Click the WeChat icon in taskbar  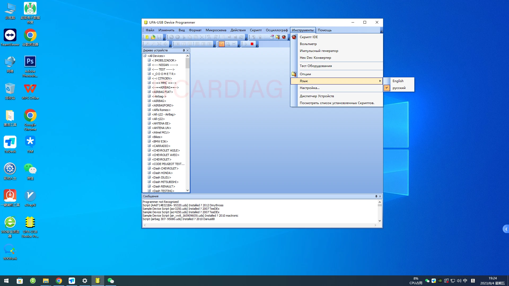[x=111, y=281]
